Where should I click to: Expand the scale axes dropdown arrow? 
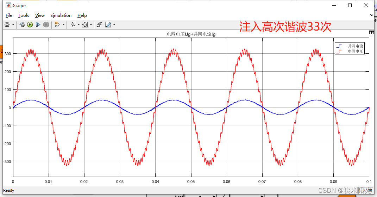point(91,25)
